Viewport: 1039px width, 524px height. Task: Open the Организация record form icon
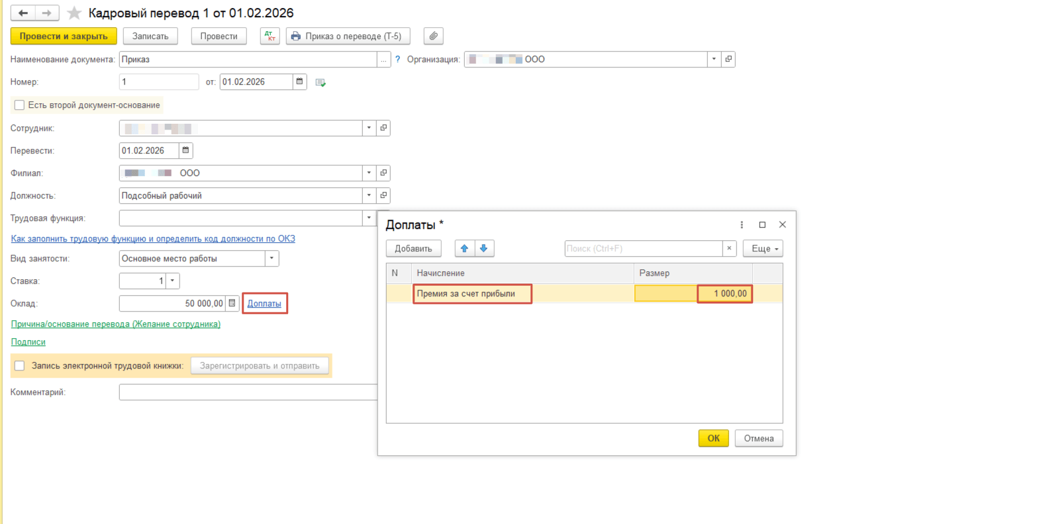point(728,59)
